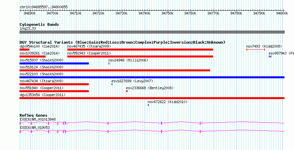Screen dimensions: 294x150
Task: Select the 10q23.33 band label
Action: 28,28
